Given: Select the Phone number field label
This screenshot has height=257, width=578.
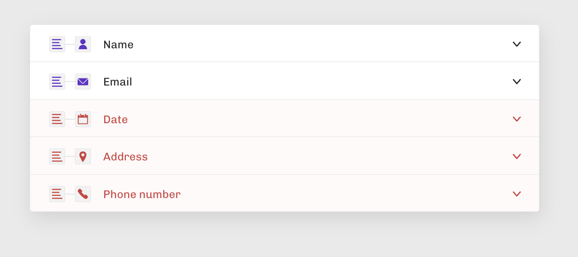Looking at the screenshot, I should [142, 194].
